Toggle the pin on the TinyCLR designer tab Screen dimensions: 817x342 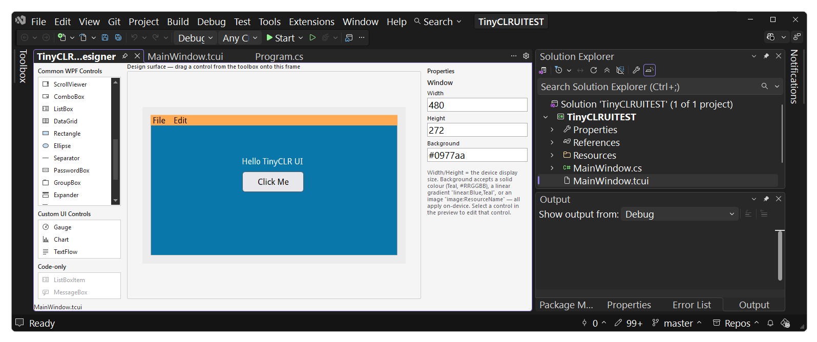[x=125, y=56]
